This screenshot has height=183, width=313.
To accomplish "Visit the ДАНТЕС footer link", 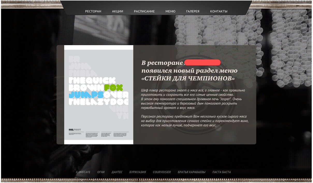I will (117, 172).
